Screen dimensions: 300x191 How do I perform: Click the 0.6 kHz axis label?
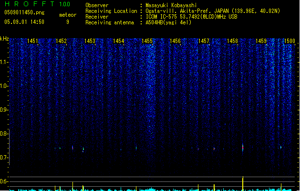pyautogui.click(x=4, y=181)
